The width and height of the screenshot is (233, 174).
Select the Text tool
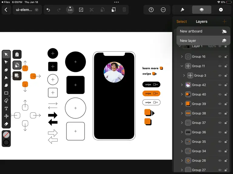(6, 108)
